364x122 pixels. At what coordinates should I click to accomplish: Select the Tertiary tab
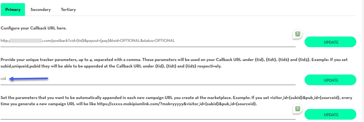pyautogui.click(x=68, y=9)
